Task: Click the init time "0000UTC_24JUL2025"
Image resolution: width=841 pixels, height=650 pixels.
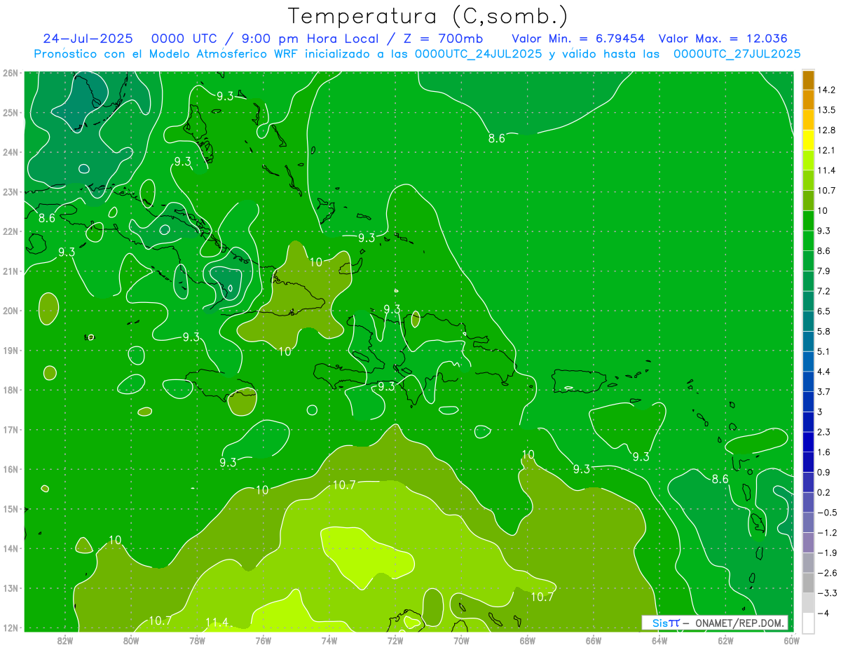Action: 478,53
